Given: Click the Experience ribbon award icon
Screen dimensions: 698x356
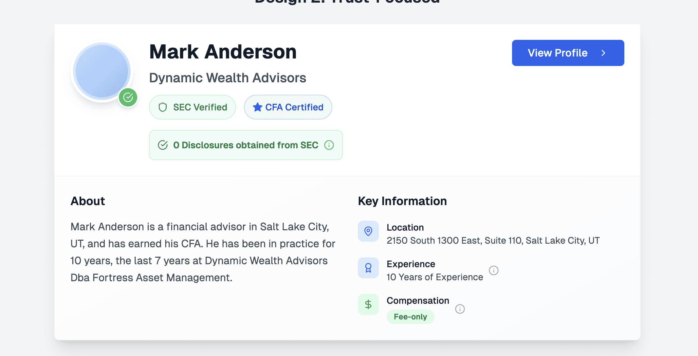Looking at the screenshot, I should pyautogui.click(x=368, y=268).
